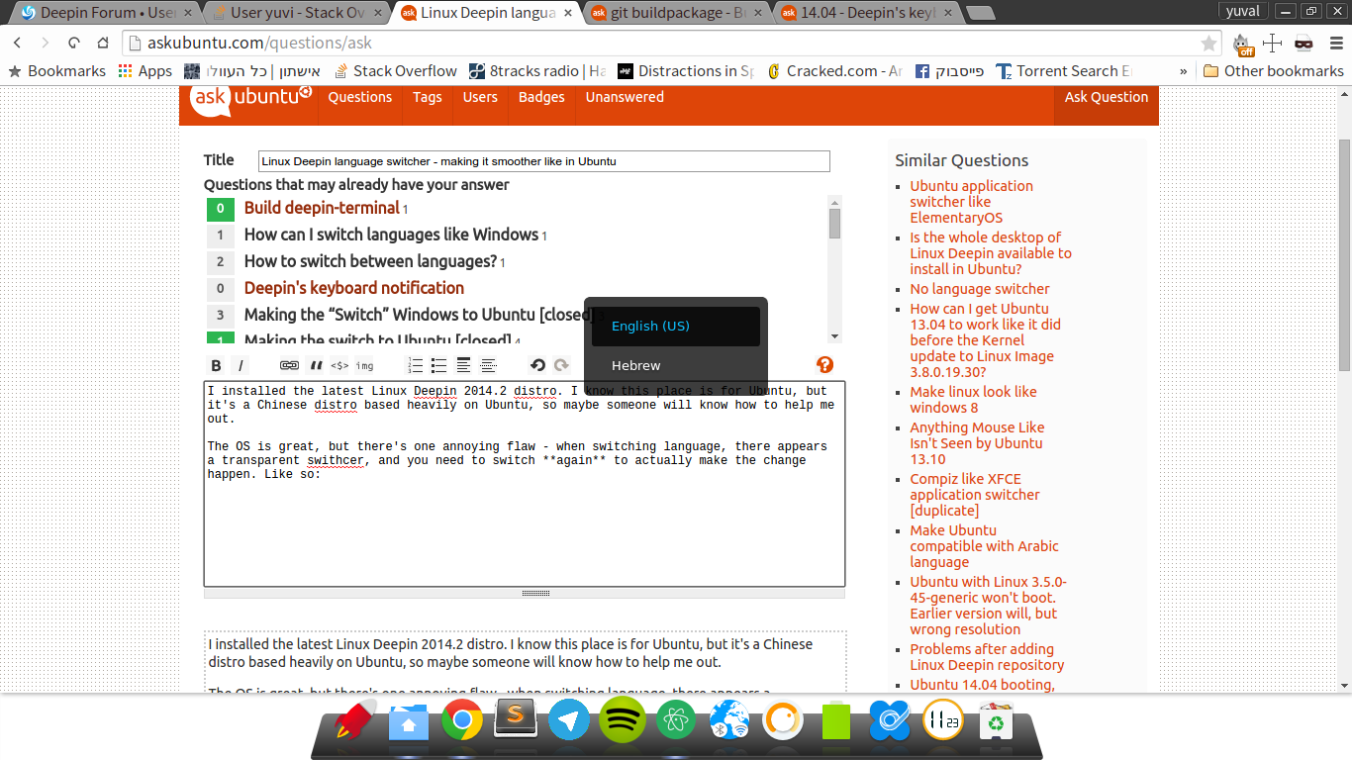Click the Ask Question button
Viewport: 1352px width, 760px height.
(1106, 97)
